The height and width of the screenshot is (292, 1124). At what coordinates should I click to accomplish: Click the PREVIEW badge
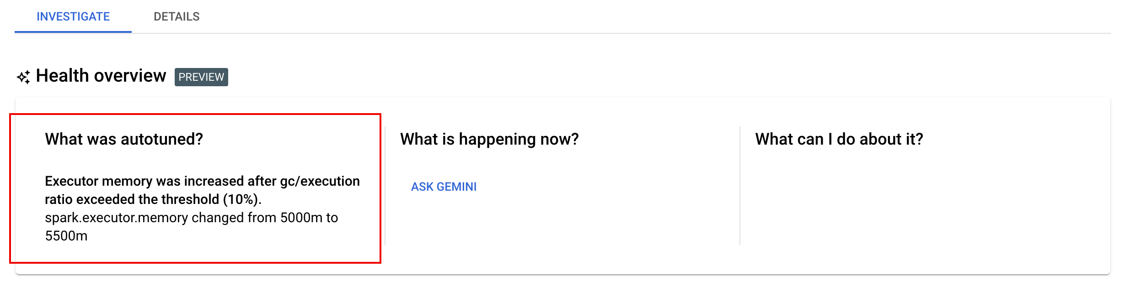coord(201,77)
